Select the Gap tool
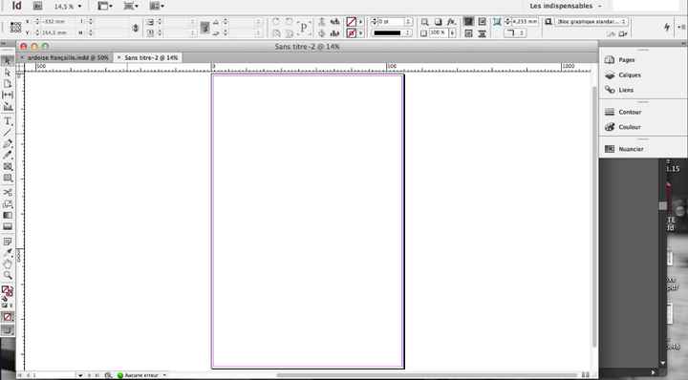The image size is (688, 380). tap(8, 95)
